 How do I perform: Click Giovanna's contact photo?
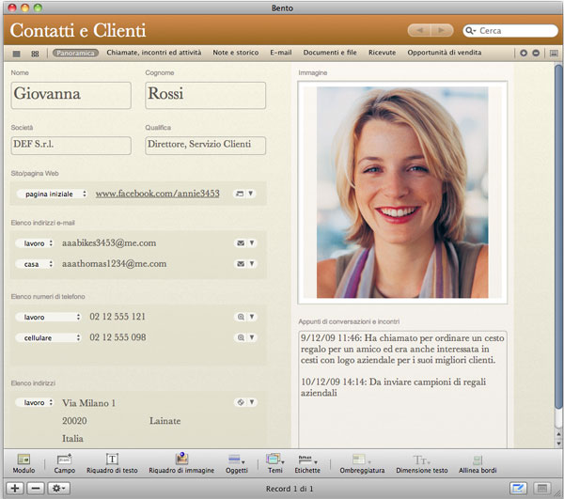402,193
